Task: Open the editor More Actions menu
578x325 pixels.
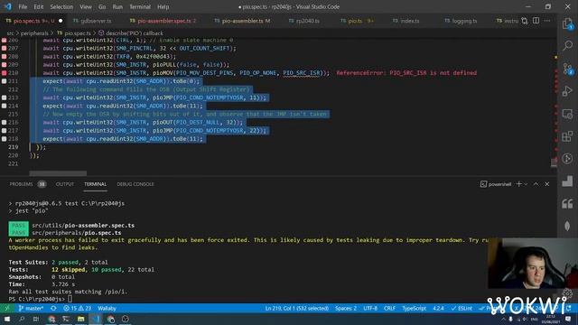Action: (x=547, y=21)
